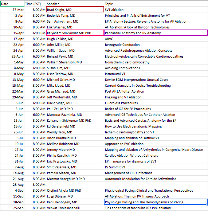
Task: Select the Melissa Robinson MD cell
Action: [x=75, y=144]
